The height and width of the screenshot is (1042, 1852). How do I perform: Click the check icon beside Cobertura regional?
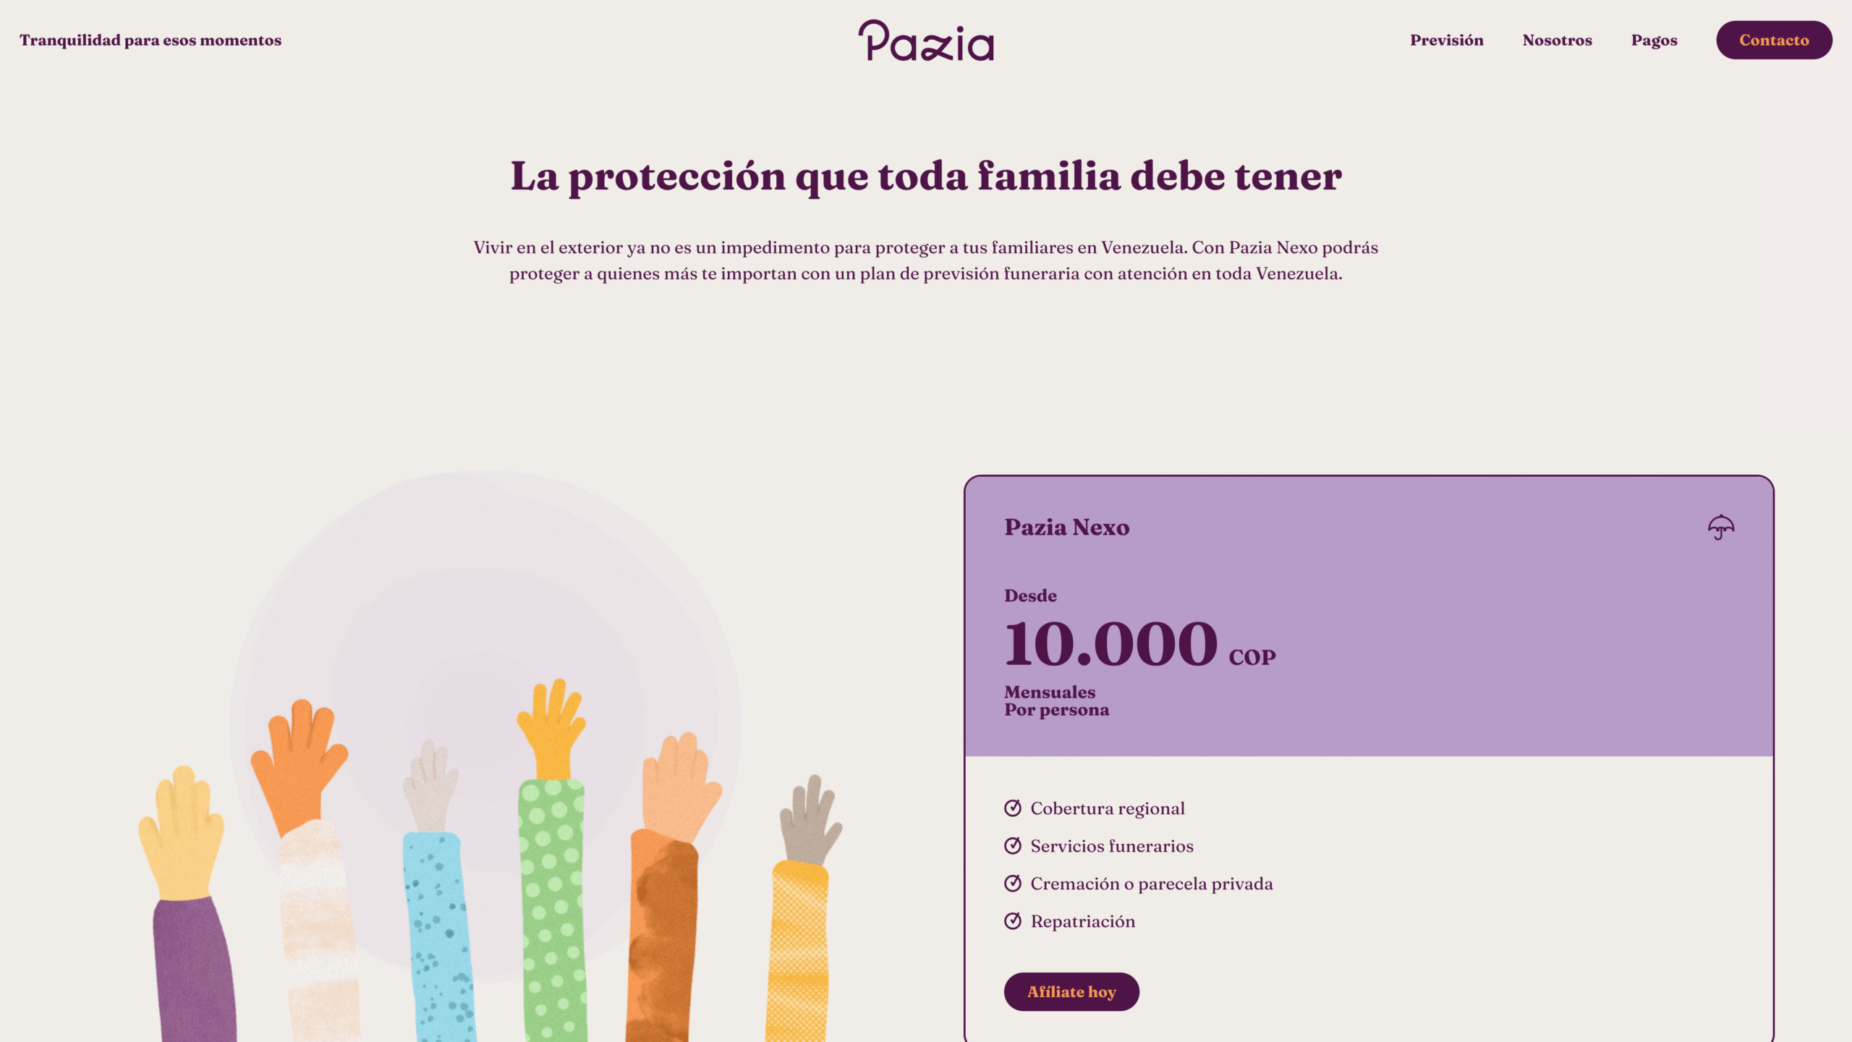coord(1013,808)
